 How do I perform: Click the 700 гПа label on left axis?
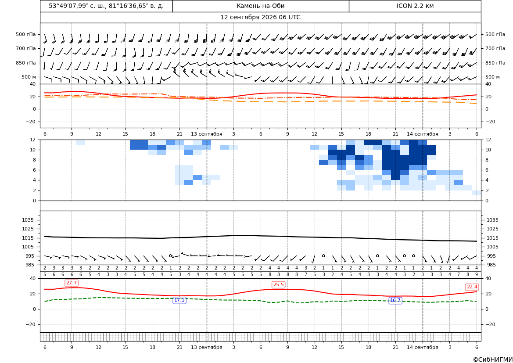pyautogui.click(x=26, y=48)
